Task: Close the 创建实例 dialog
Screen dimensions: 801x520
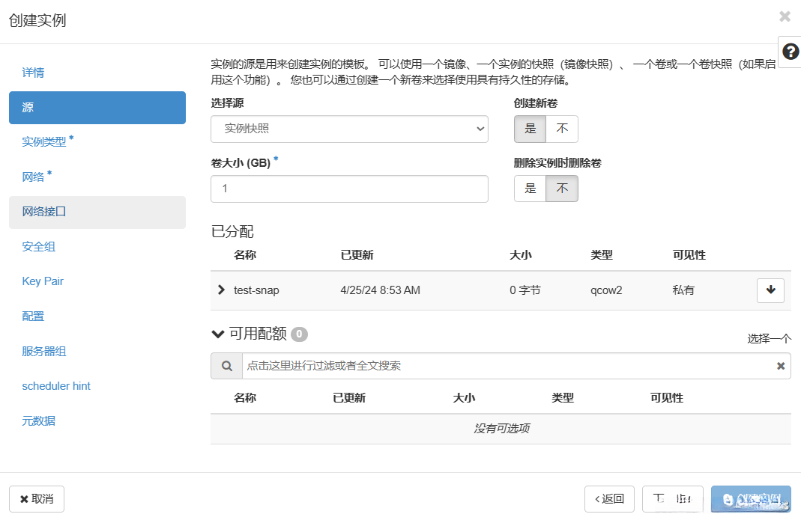Action: (x=785, y=16)
